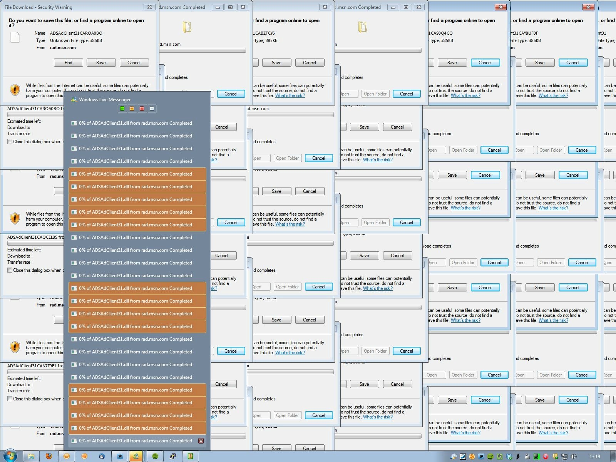
Task: Click Cancel in the ADSAdClient31CAROA0BO security dialog
Action: coord(134,63)
